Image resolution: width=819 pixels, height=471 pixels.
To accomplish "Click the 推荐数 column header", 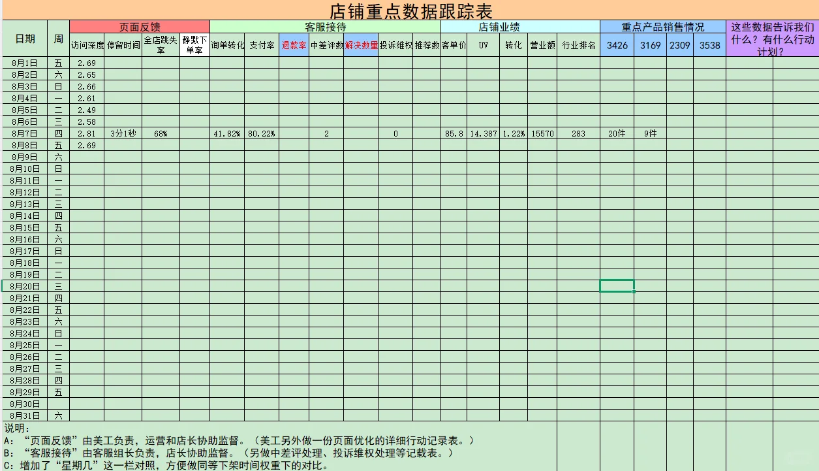I will click(427, 45).
